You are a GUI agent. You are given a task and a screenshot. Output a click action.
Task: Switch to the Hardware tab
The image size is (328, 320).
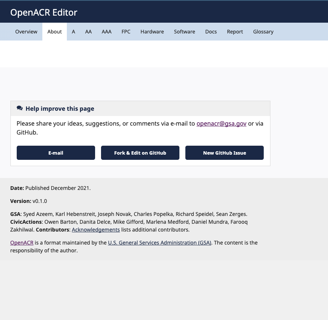[x=152, y=32]
